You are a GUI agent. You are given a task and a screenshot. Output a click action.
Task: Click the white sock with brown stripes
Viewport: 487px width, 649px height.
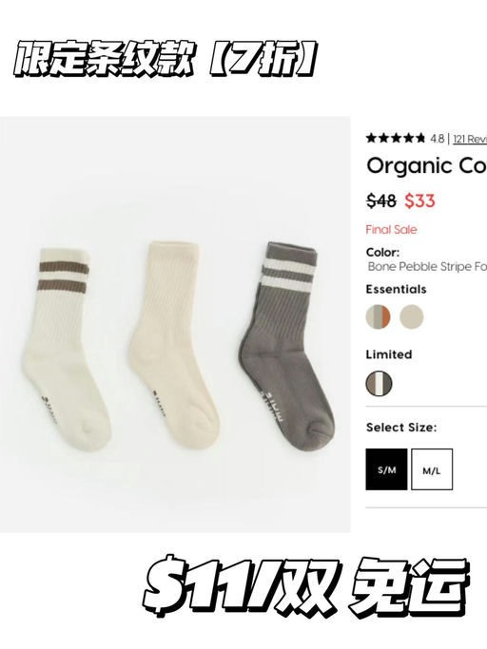point(65,347)
